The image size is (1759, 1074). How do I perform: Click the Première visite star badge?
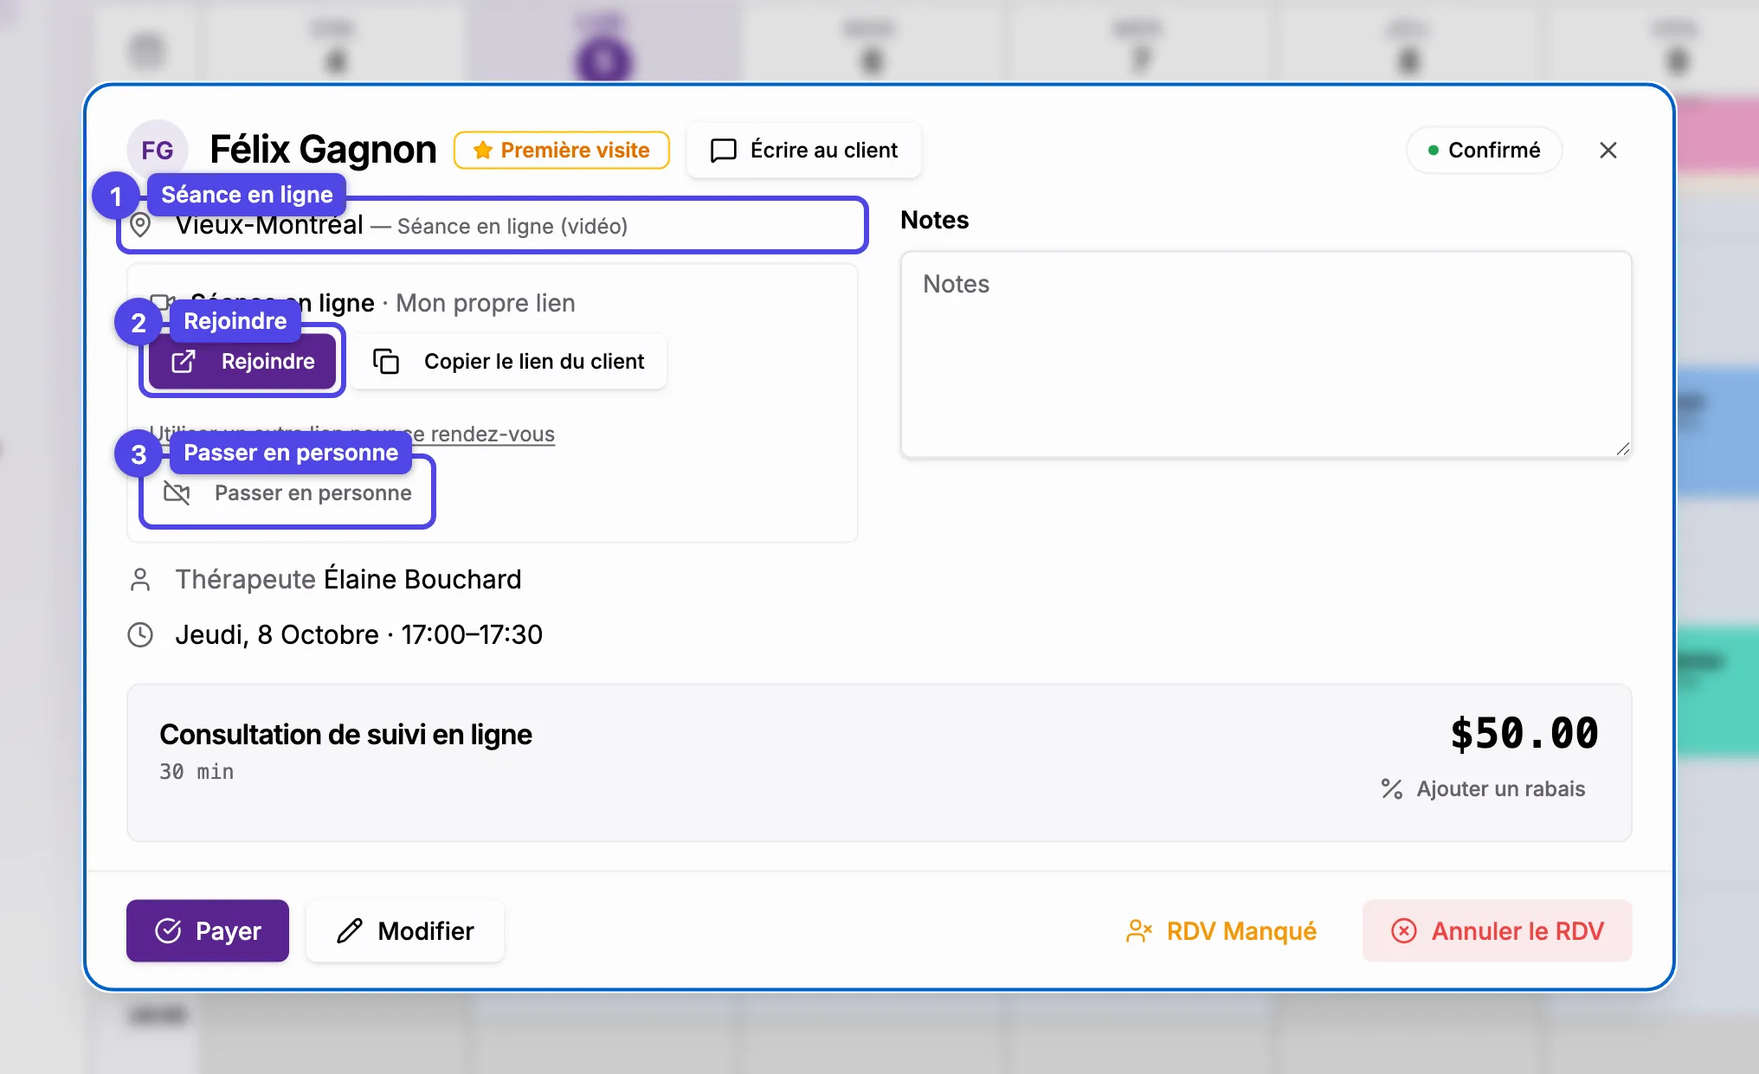(x=562, y=150)
